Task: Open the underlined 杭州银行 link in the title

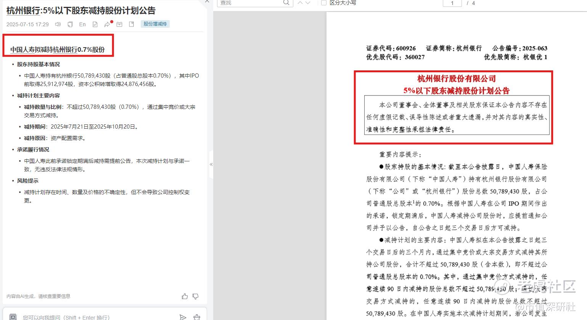Action: coord(23,11)
